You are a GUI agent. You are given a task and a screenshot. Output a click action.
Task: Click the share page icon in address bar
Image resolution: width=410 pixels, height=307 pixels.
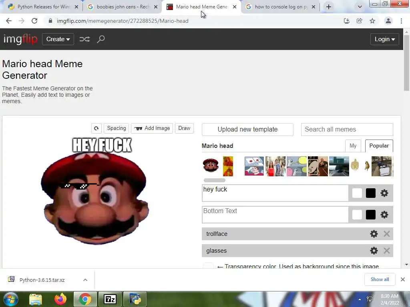(x=360, y=21)
